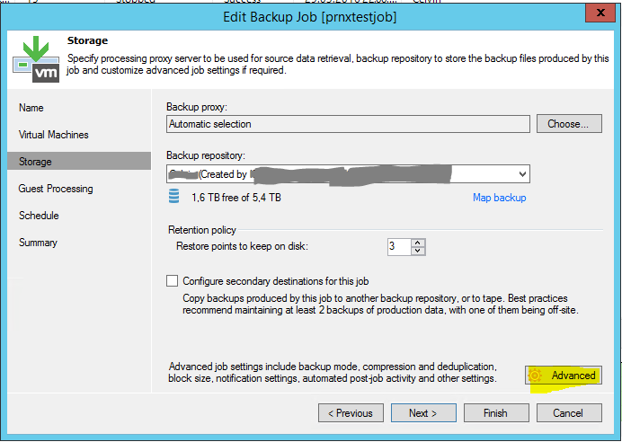Click the Map backup link
Screen dimensions: 622x442
[x=499, y=198]
